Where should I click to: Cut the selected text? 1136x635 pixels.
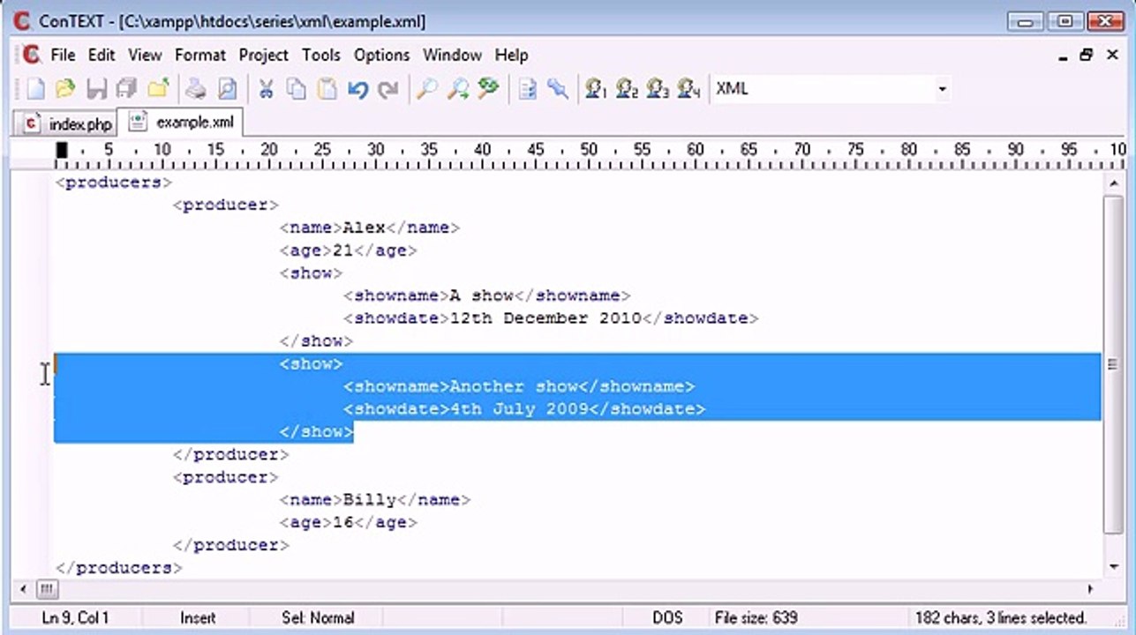point(266,88)
